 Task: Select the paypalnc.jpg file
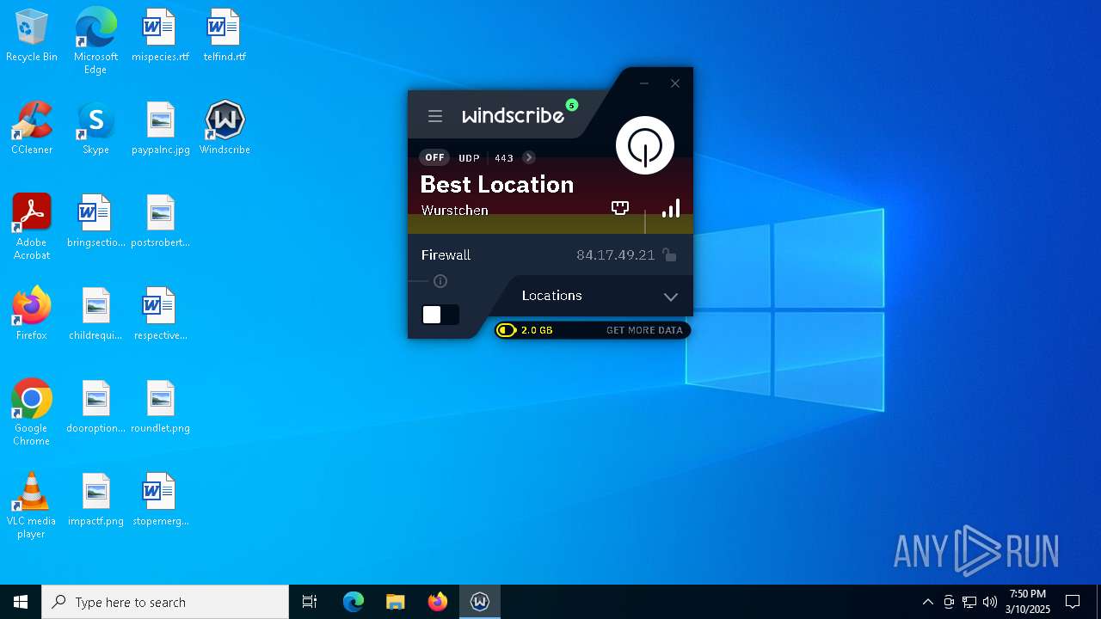pos(160,129)
